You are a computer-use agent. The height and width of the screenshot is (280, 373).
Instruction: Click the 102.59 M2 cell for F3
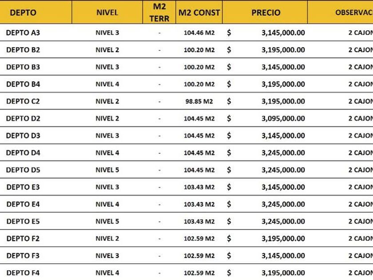199,256
